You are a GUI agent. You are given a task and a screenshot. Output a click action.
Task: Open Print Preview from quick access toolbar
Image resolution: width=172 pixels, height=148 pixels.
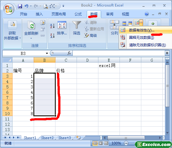point(46,6)
